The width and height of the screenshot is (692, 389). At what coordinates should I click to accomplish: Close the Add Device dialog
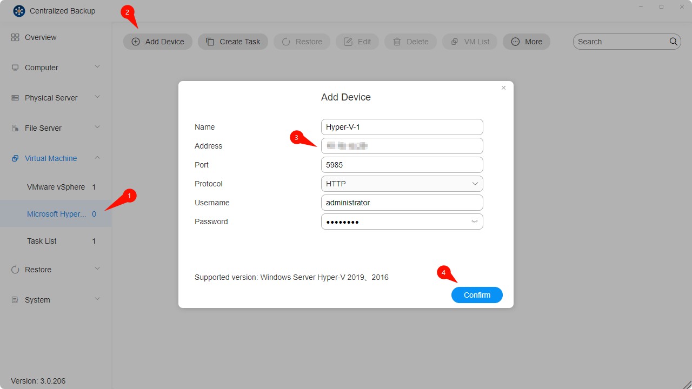pos(503,88)
